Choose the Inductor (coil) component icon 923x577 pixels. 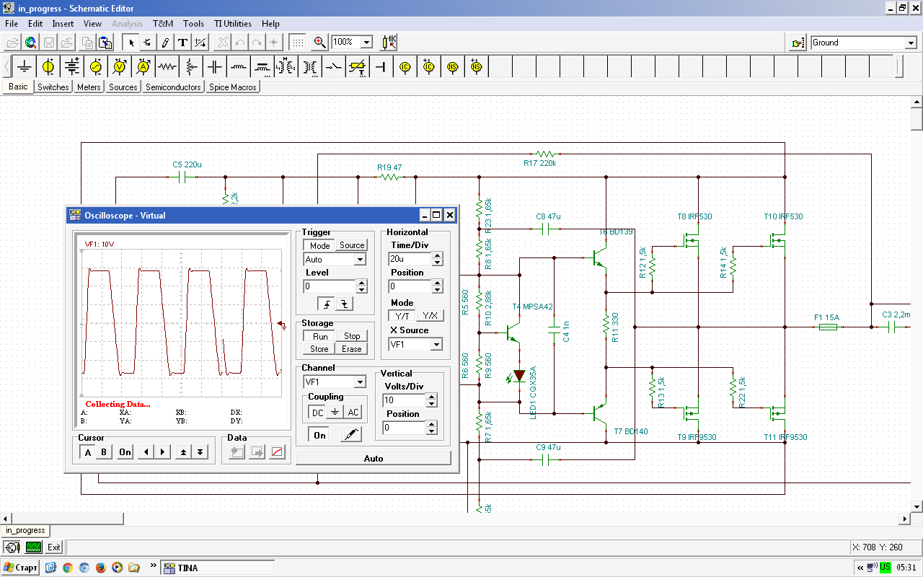[239, 66]
